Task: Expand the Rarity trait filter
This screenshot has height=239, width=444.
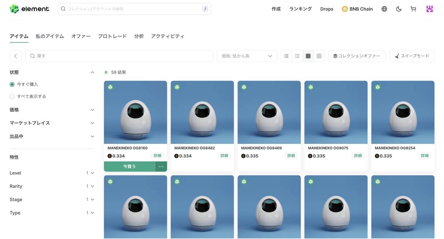Action: pos(92,186)
